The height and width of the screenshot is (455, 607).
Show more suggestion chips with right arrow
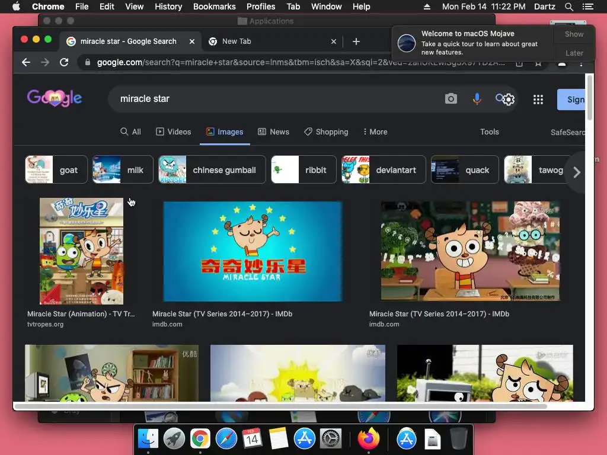coord(576,172)
